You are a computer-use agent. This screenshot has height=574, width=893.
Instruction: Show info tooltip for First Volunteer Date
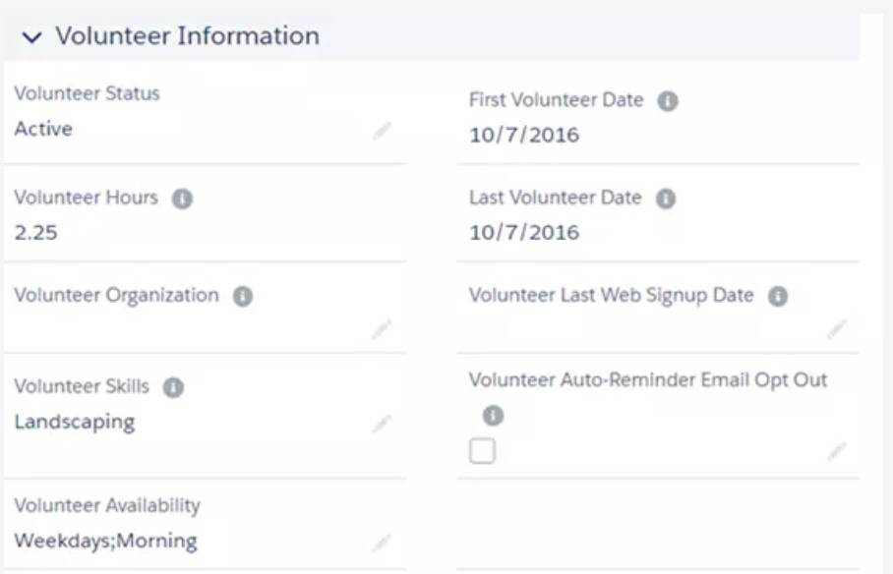click(x=668, y=101)
